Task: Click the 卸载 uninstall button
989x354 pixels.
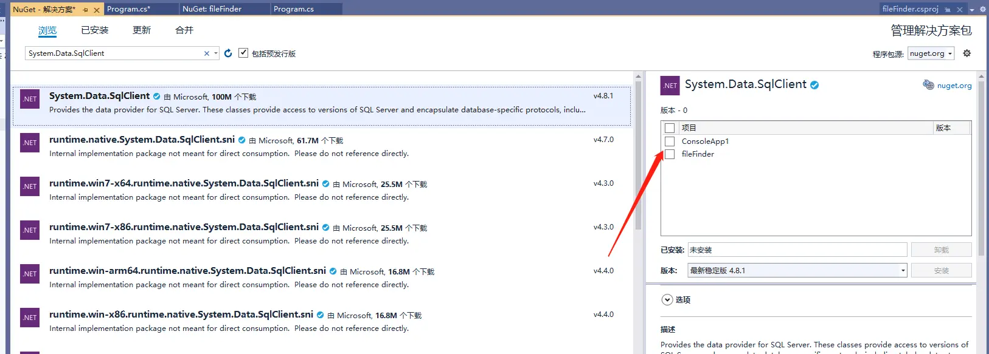Action: [942, 250]
